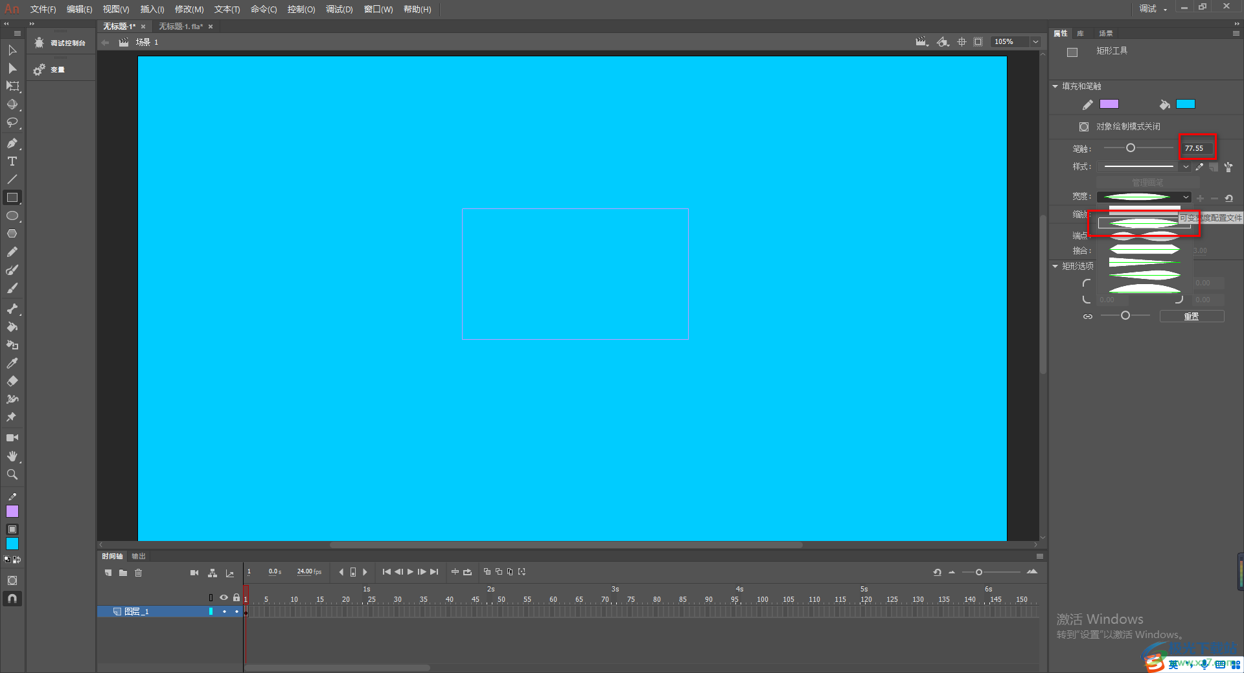Create a new layer folder
This screenshot has width=1244, height=673.
(123, 573)
